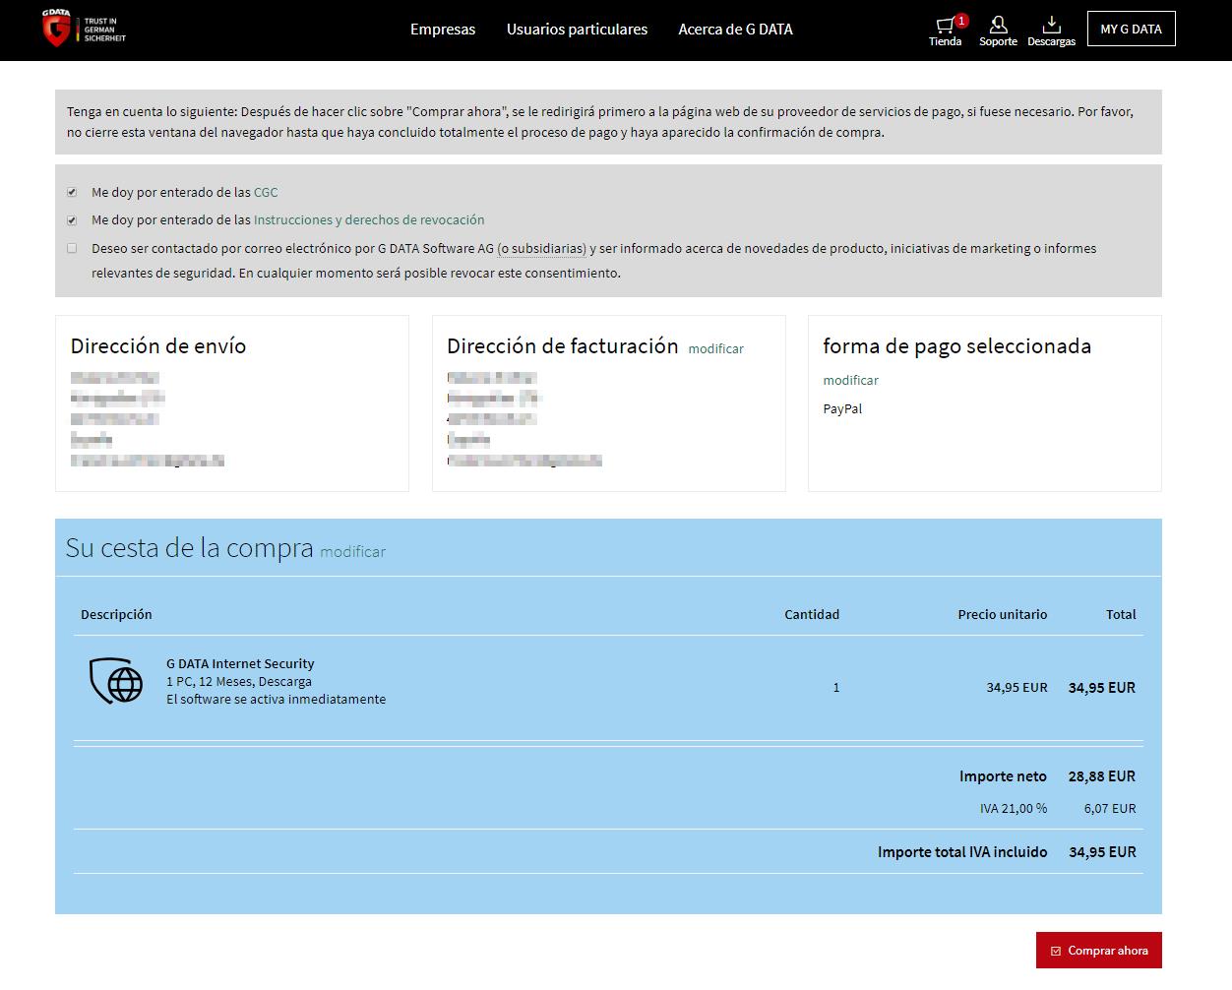Open the CGC terms link
The image size is (1232, 990).
point(266,193)
